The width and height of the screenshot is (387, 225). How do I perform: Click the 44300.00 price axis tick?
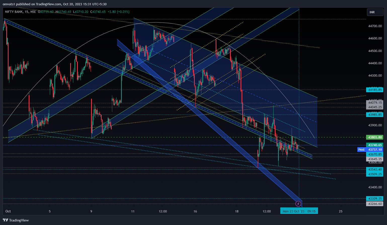(375, 76)
